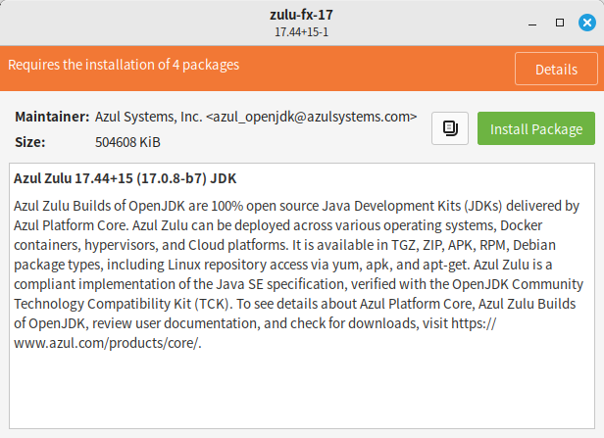The image size is (604, 438).
Task: Click 'Azul Platform Core' in second description line
Action: pyautogui.click(x=71, y=225)
